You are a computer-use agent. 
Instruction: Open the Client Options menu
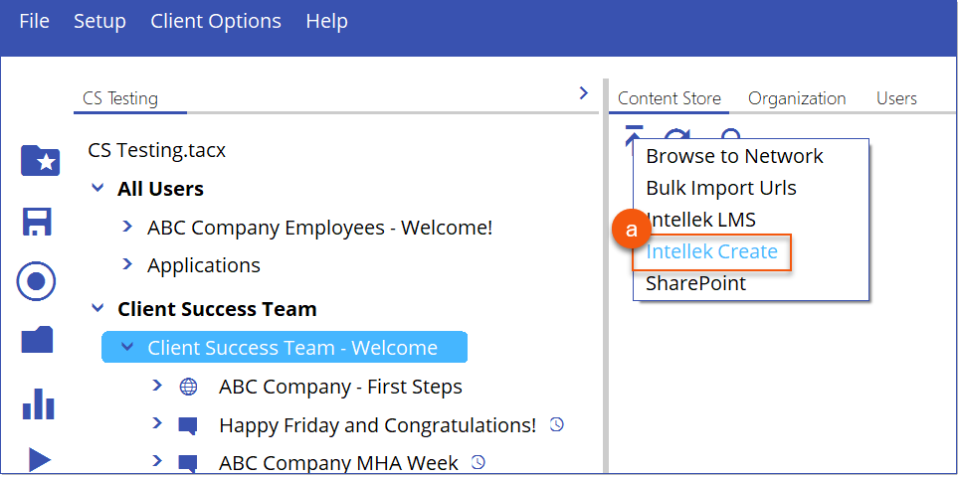[216, 21]
